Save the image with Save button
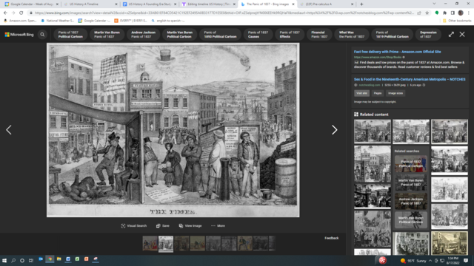This screenshot has height=266, width=474. (x=163, y=226)
